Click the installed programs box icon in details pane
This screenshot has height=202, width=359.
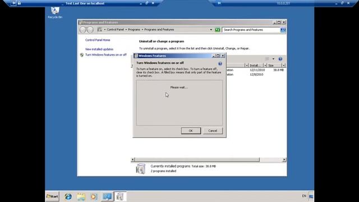click(x=141, y=169)
